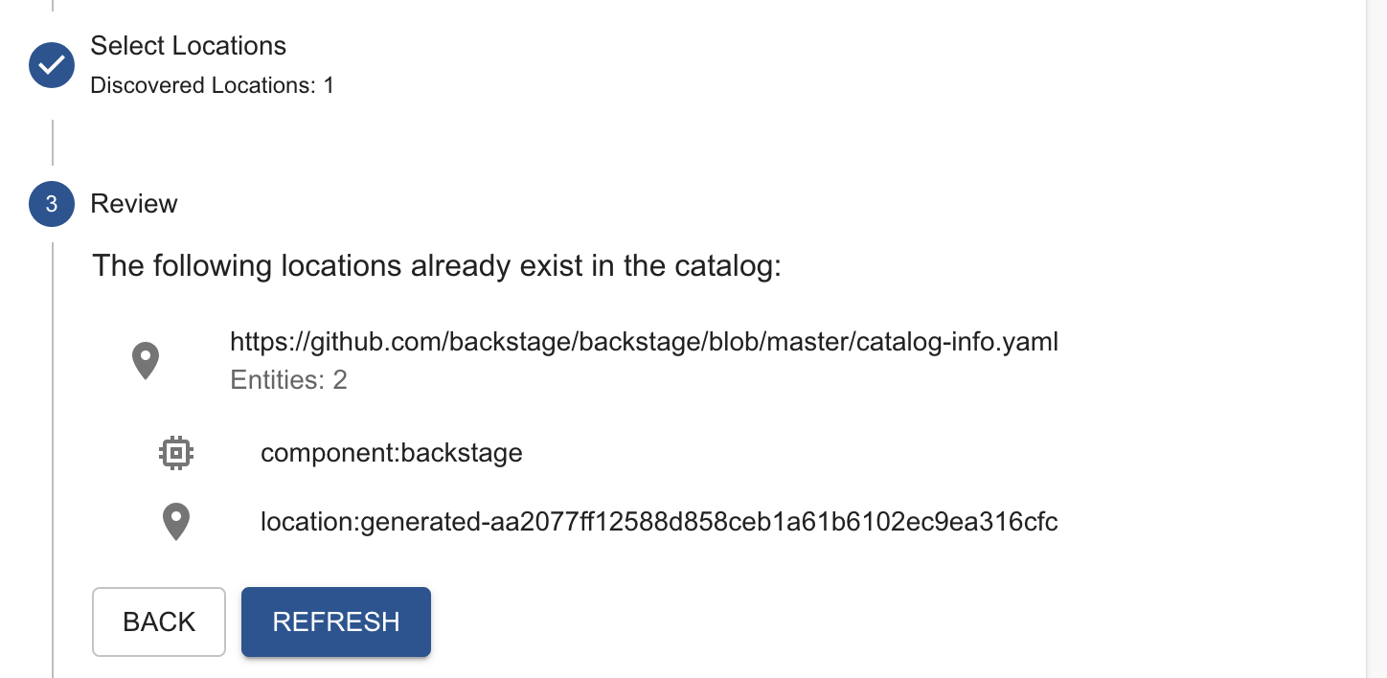Screen dimensions: 1387x678
Task: Open the catalog-info.yaml GitHub URL link
Action: coord(644,341)
